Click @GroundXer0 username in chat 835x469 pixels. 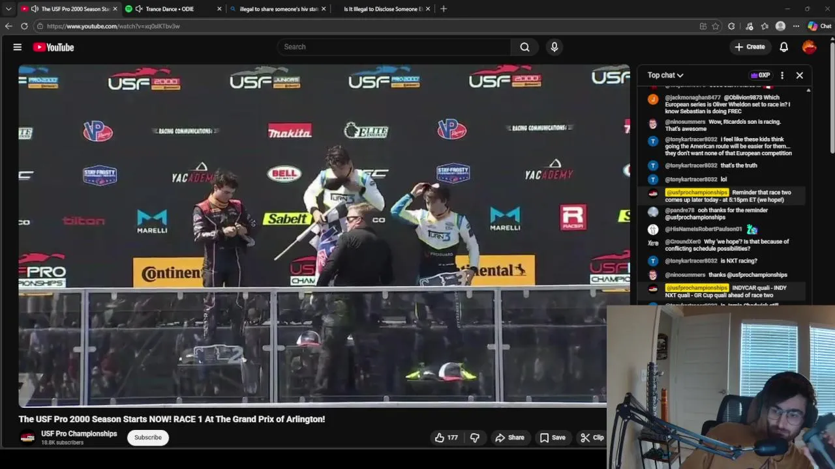click(x=683, y=242)
